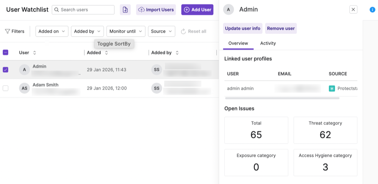Toggle sort on Added column
The image size is (378, 184).
(x=106, y=53)
